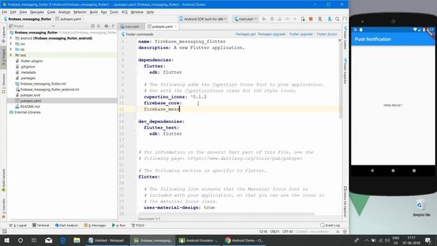The image size is (437, 246).
Task: Click the Search Everywhere magnifier icon
Action: click(337, 19)
